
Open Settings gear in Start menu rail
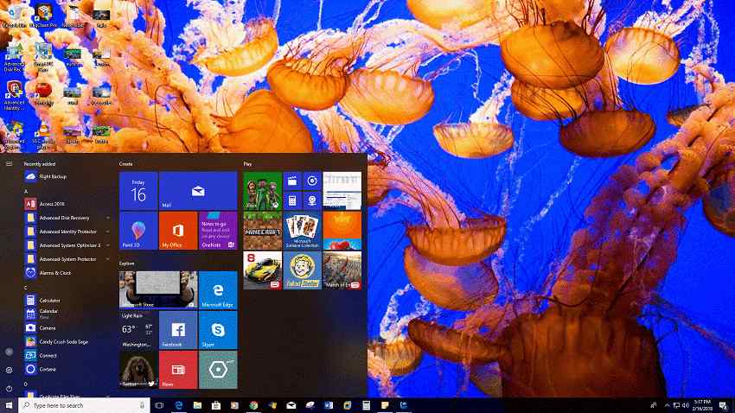click(9, 370)
